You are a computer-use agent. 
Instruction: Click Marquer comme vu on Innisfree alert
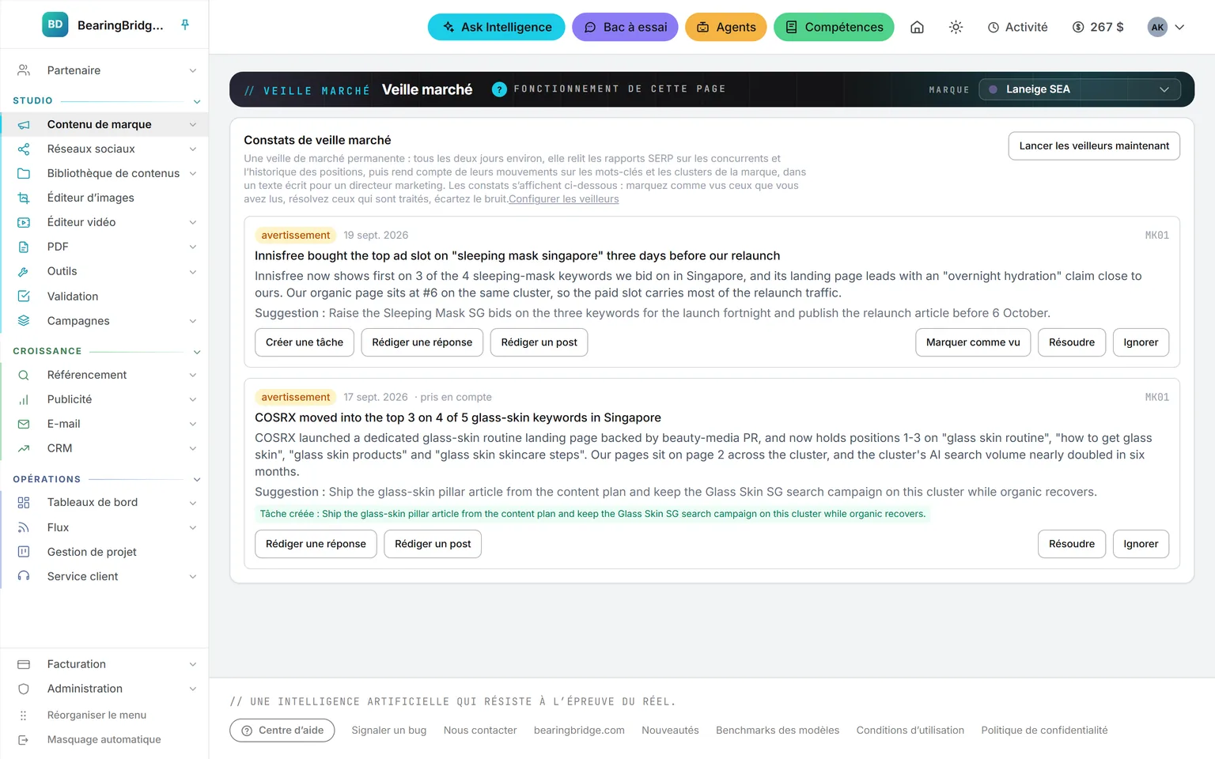973,342
